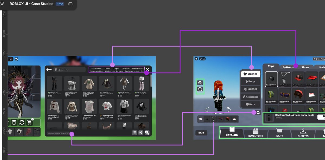
Task: Choose the Pantalones clásicos subcategory
Action: pyautogui.click(x=97, y=71)
